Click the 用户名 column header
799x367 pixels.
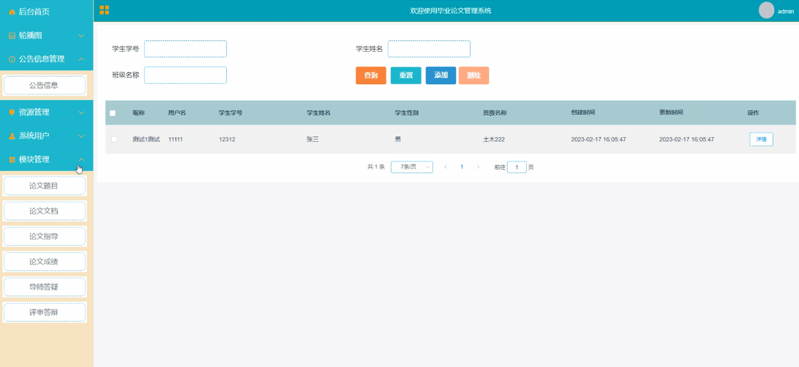point(177,113)
